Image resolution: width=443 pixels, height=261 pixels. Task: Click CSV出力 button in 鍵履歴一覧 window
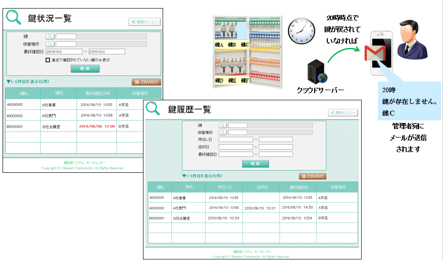pyautogui.click(x=313, y=176)
